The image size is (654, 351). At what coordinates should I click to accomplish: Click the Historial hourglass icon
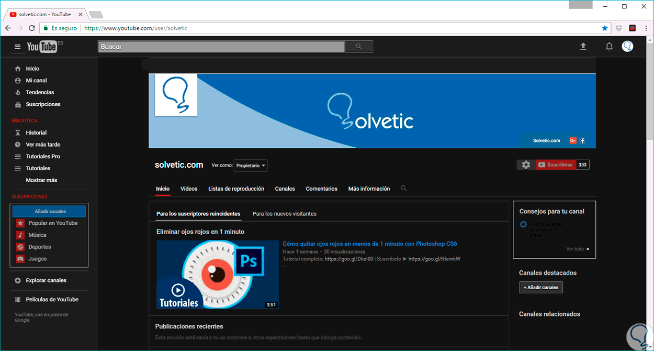18,133
